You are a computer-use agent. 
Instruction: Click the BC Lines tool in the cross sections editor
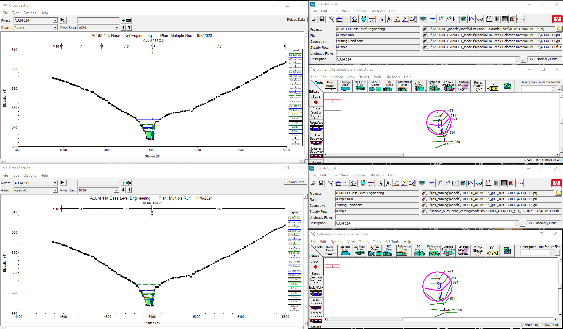click(389, 250)
